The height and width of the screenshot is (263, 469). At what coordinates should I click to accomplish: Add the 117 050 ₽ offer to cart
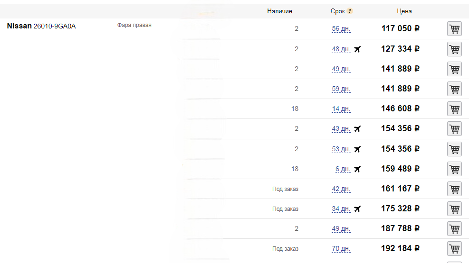tap(454, 29)
